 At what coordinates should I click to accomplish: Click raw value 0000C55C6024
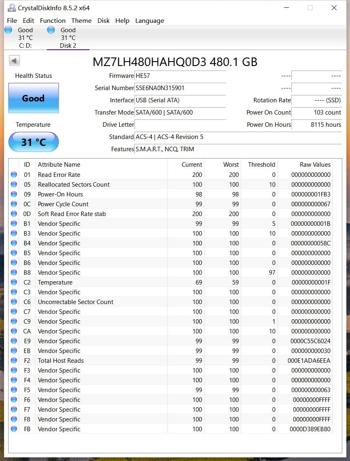310,341
